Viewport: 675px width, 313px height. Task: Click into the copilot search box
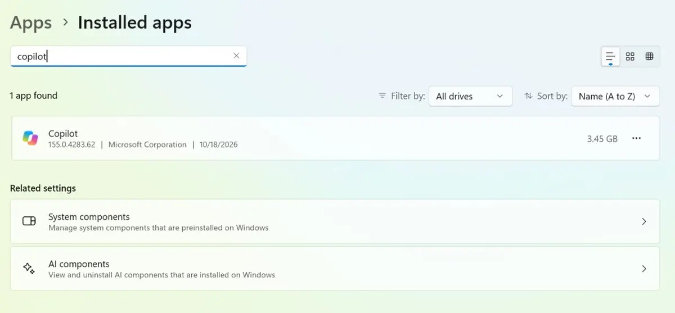(128, 56)
